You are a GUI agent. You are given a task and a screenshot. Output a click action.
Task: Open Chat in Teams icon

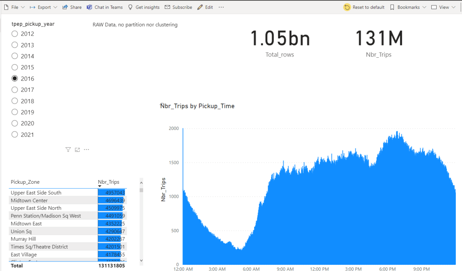click(x=89, y=7)
